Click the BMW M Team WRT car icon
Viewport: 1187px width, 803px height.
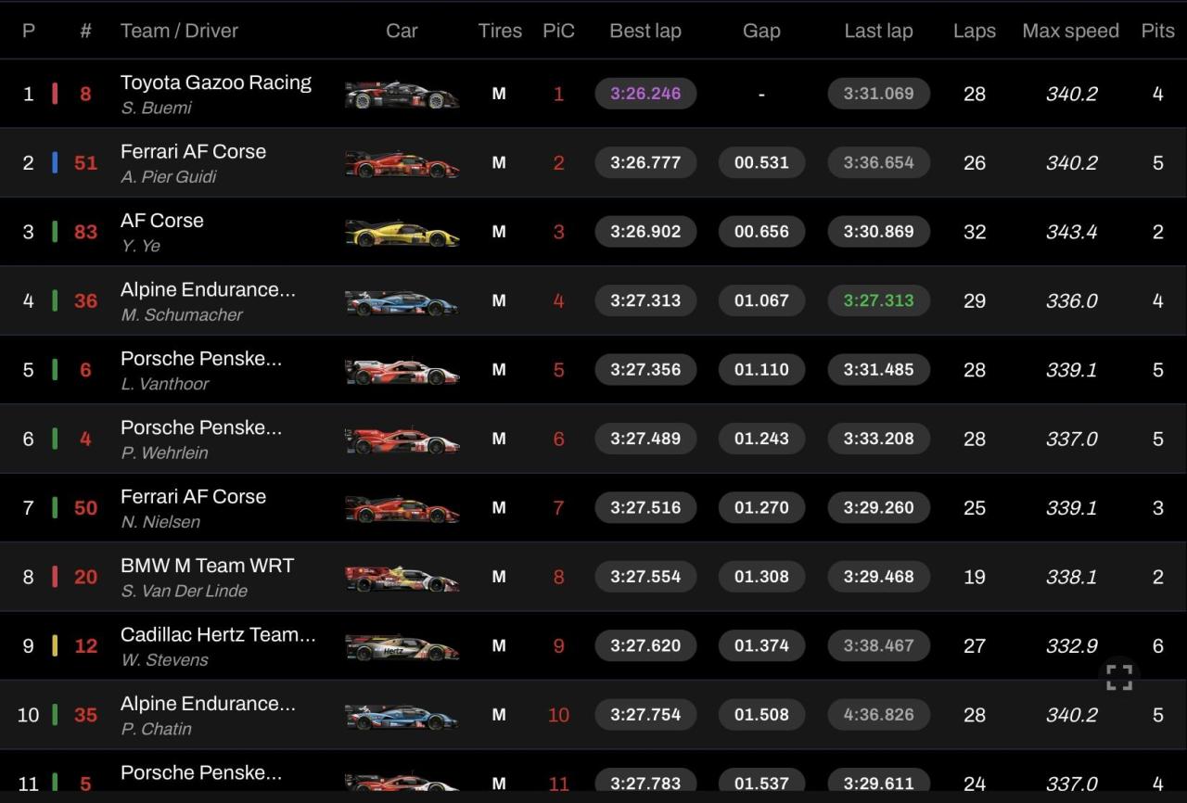coord(402,578)
